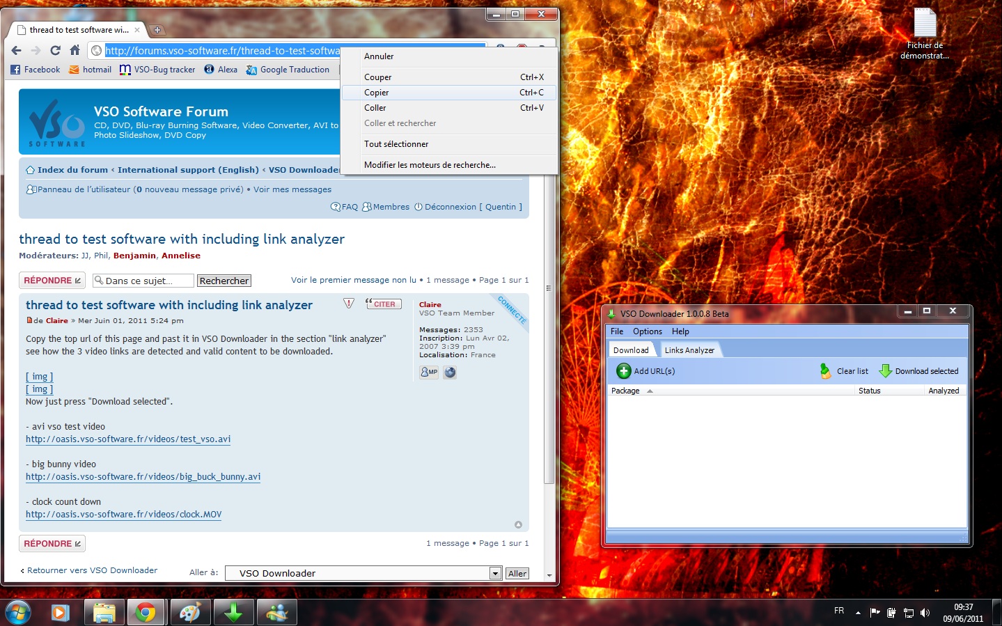Click the Rechercher button
Viewport: 1002px width, 626px height.
pyautogui.click(x=224, y=281)
